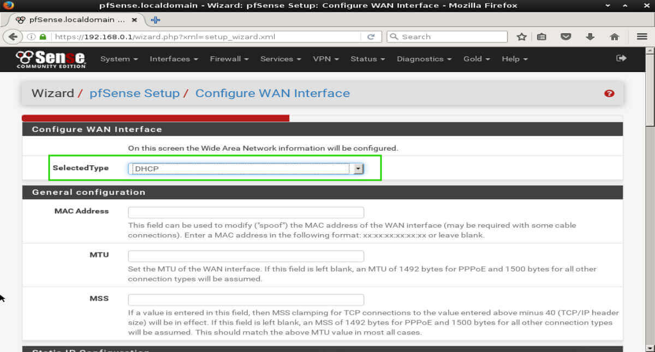The image size is (655, 352).
Task: Expand the SelectedType DHCP dropdown
Action: (246, 169)
